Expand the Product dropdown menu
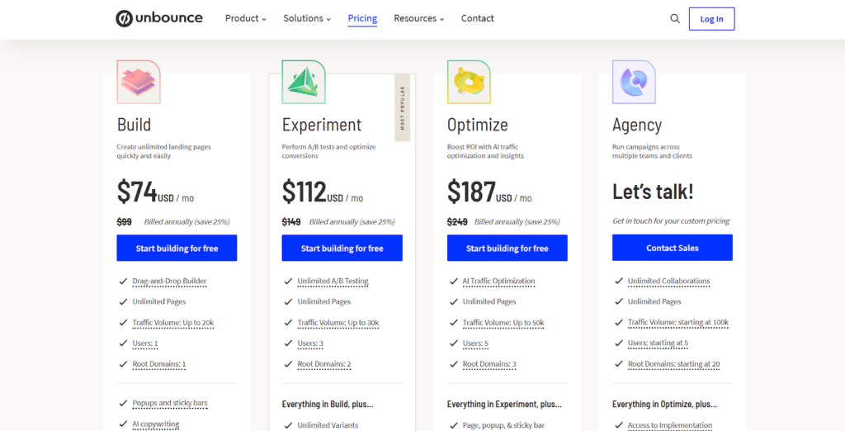Image resolution: width=845 pixels, height=431 pixels. [x=246, y=18]
